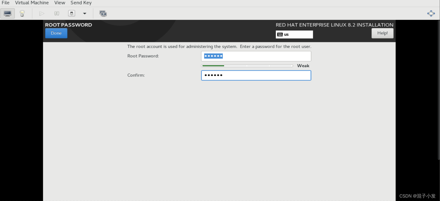Click the Root Password: label
The height and width of the screenshot is (201, 440).
click(x=143, y=56)
